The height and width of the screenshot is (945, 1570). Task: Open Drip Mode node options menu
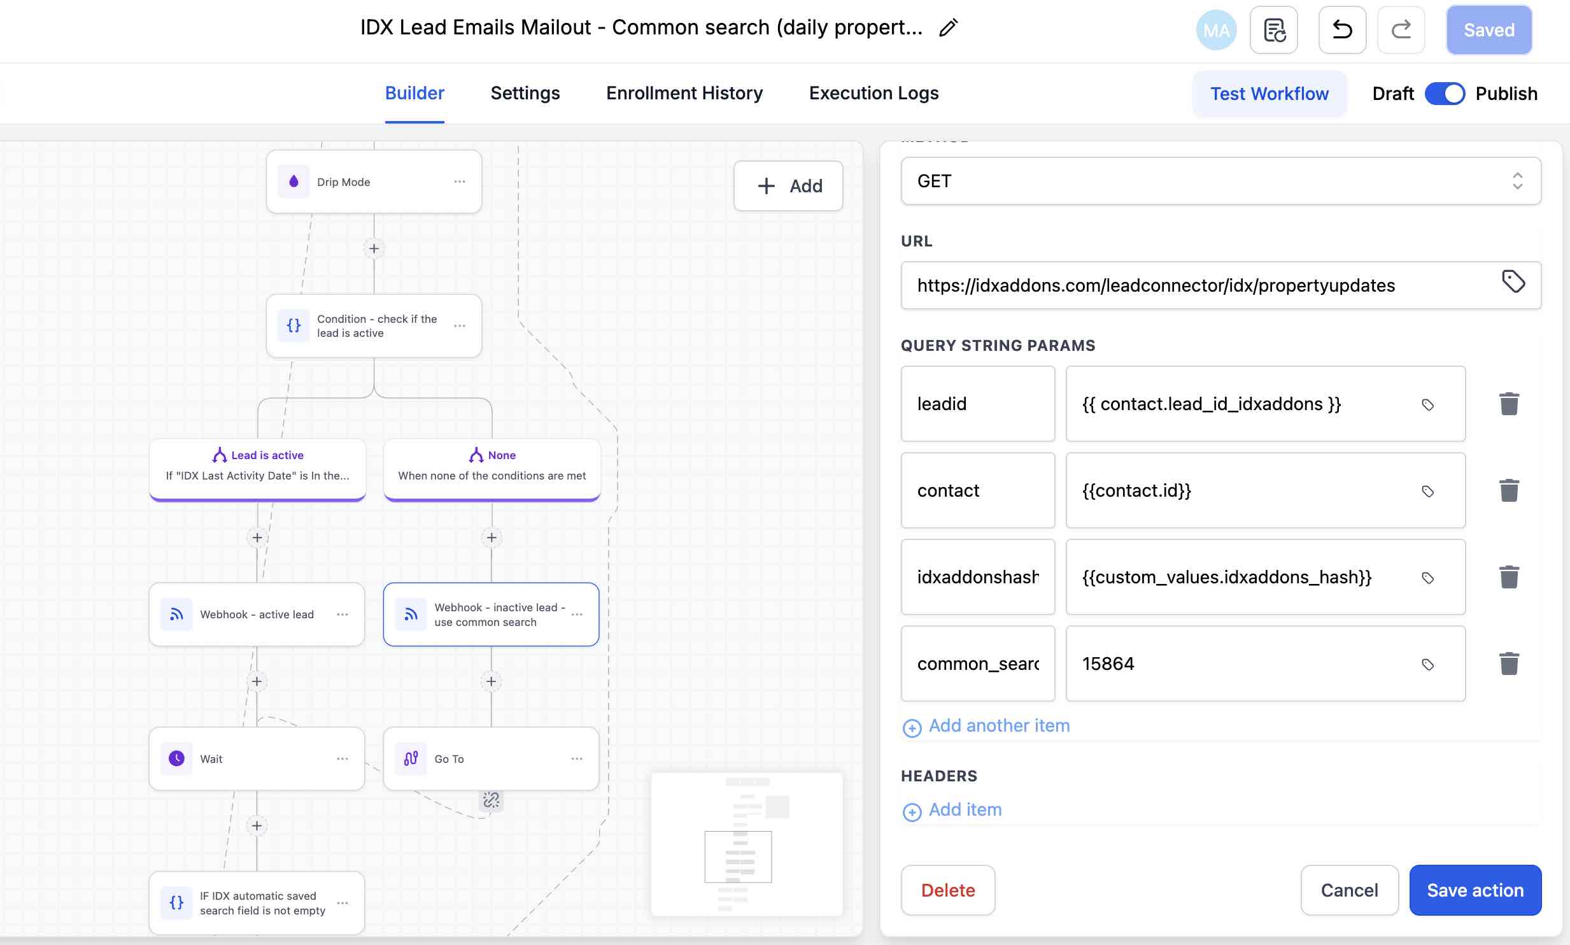(460, 182)
